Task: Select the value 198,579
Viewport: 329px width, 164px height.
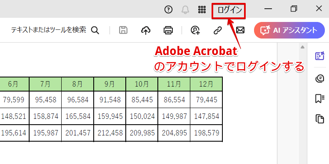Action: point(207,133)
